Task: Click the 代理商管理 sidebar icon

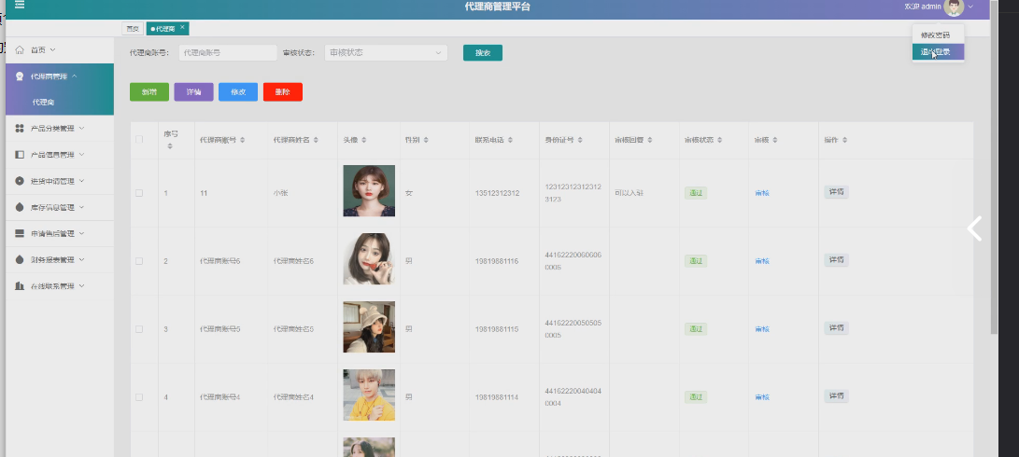Action: 20,76
